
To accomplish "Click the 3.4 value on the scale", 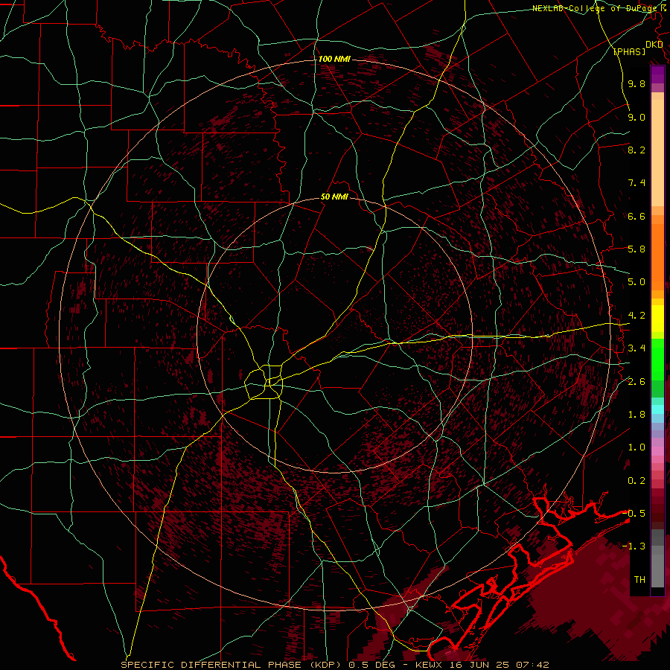I will pos(636,348).
